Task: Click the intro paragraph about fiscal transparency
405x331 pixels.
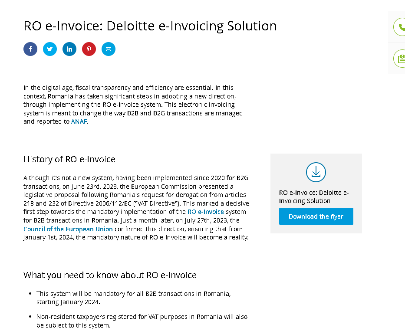Action: tap(133, 105)
